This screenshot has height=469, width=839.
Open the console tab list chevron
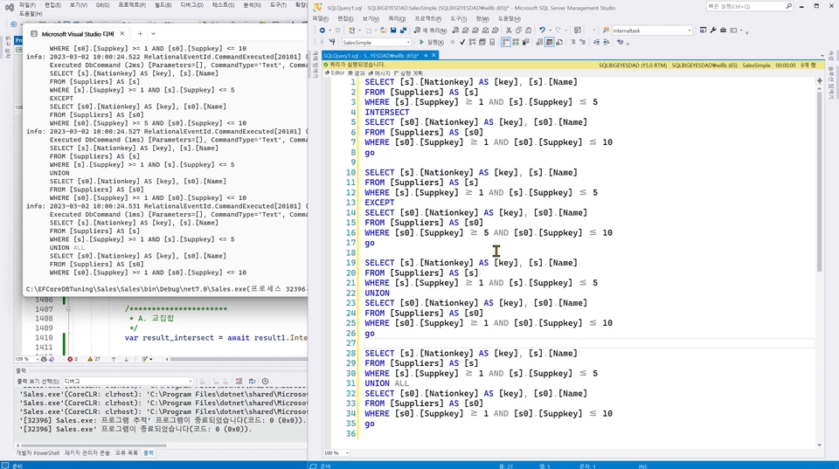(x=153, y=34)
